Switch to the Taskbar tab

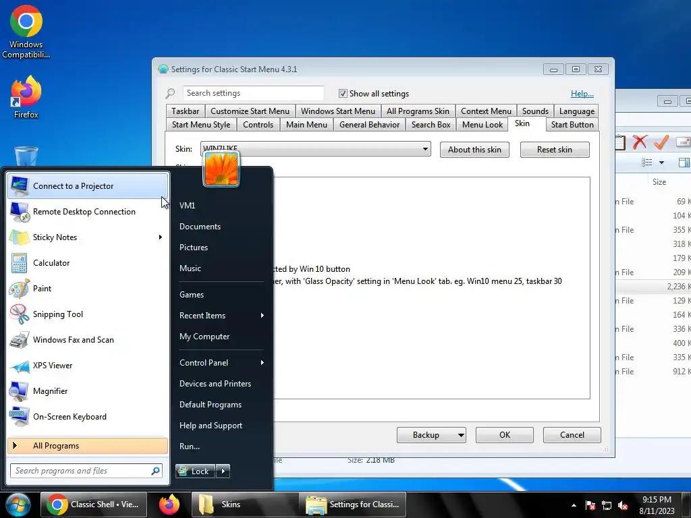(x=185, y=111)
